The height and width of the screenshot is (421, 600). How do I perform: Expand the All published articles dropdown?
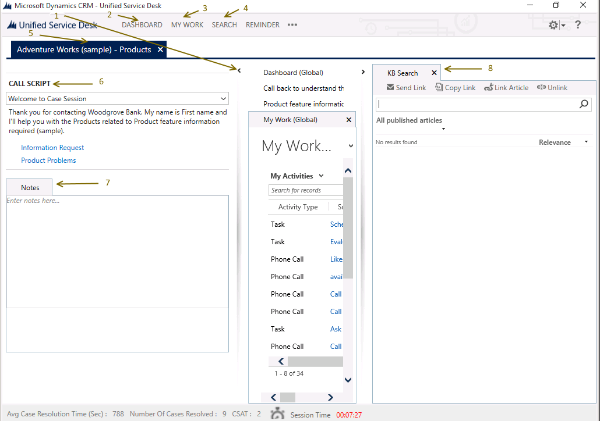click(443, 128)
